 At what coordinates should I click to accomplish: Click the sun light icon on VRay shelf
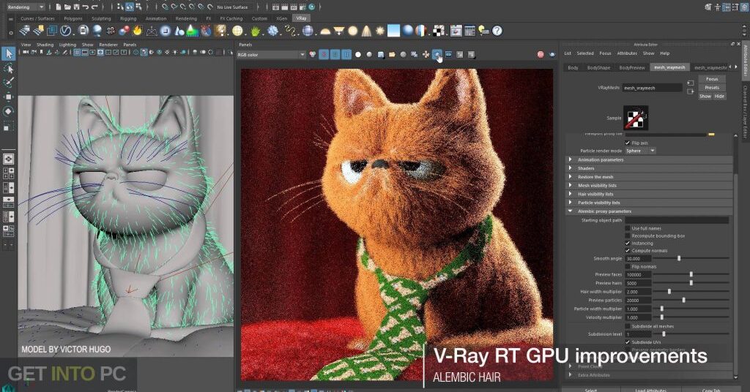point(380,31)
